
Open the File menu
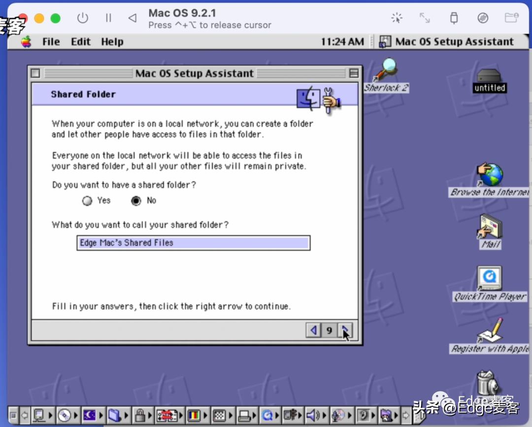click(50, 41)
